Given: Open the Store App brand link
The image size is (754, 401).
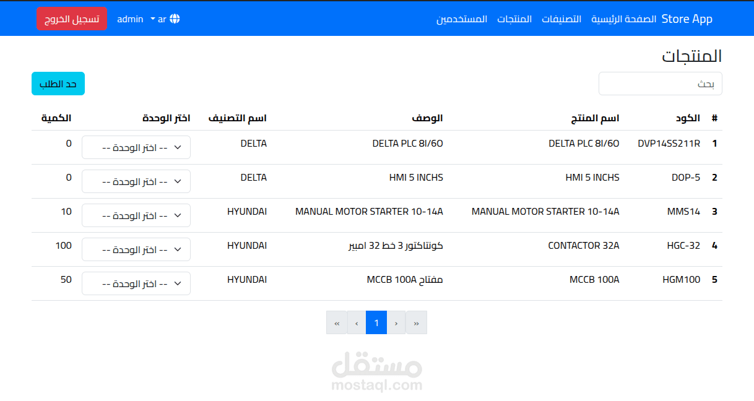Looking at the screenshot, I should [687, 19].
